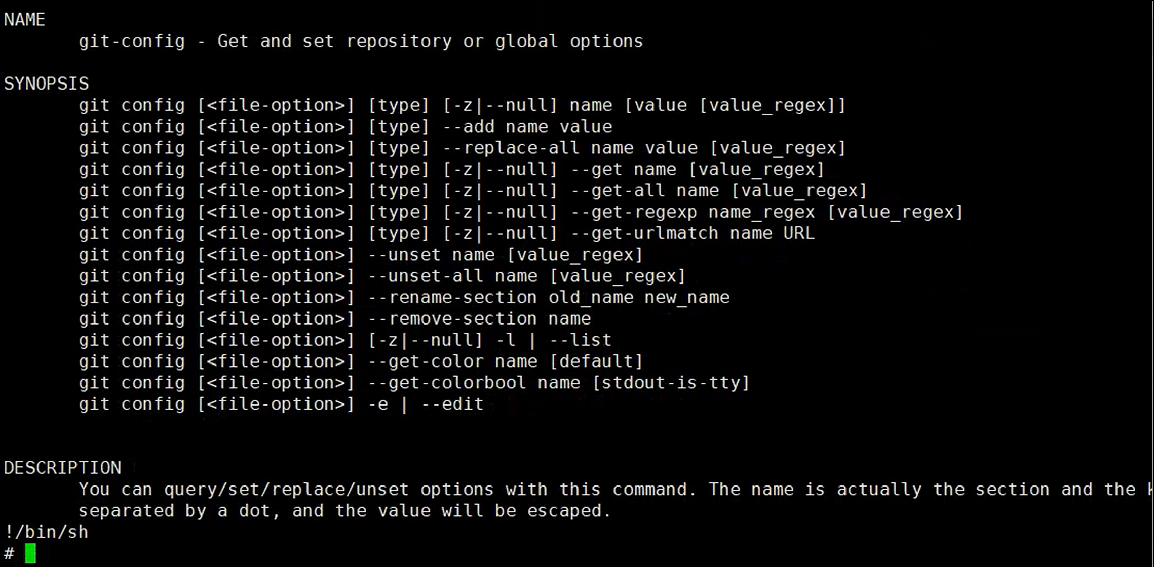This screenshot has height=567, width=1154.
Task: Click the '--replace-all' option text
Action: coord(511,148)
